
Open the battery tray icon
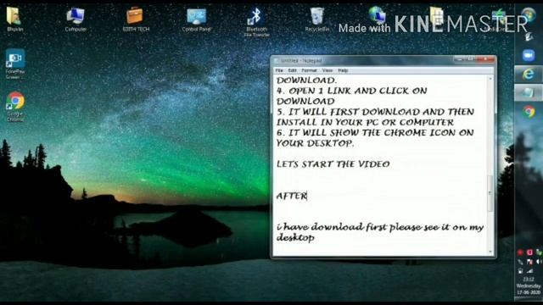pos(520,271)
